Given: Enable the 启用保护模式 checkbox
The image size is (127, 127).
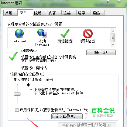Looking at the screenshot, I should (17, 109).
